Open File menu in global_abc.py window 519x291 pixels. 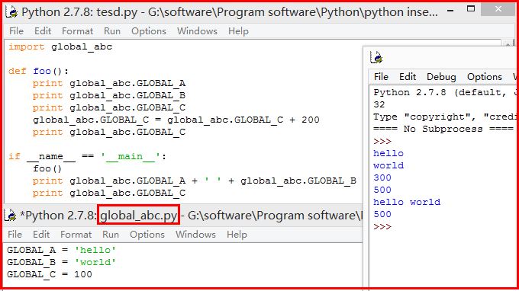click(15, 235)
